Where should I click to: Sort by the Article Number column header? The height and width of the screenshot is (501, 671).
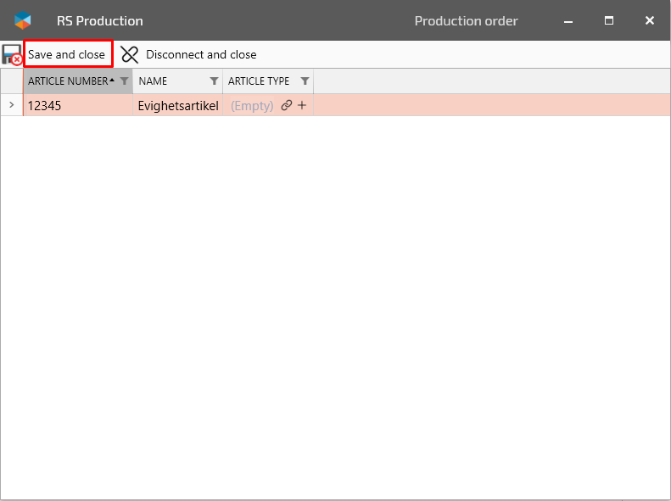(68, 81)
